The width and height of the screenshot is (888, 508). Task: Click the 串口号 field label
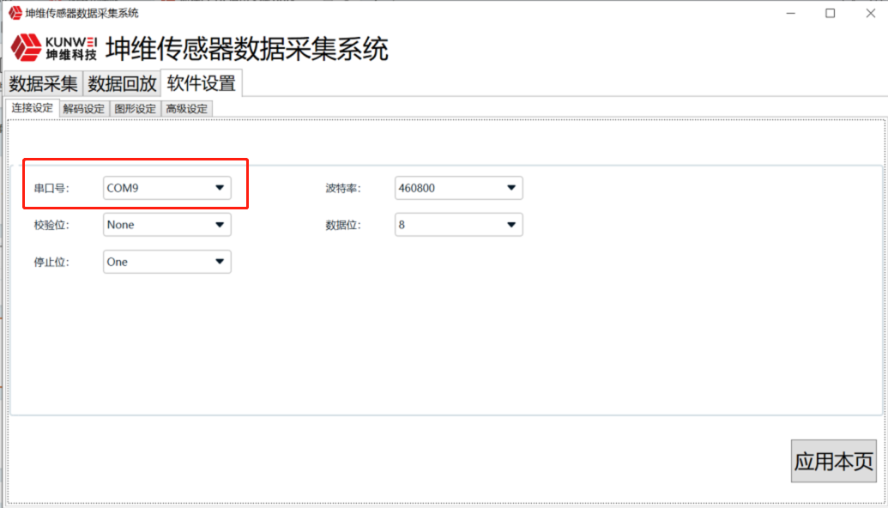pos(50,188)
